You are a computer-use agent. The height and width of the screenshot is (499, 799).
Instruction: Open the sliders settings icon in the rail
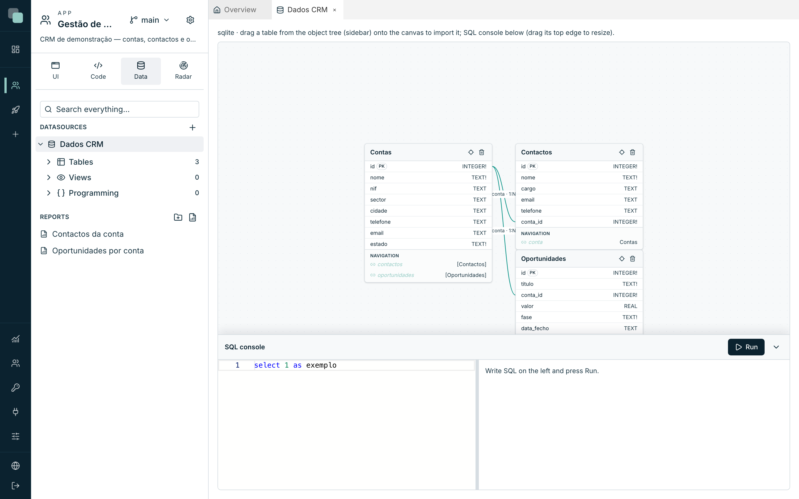(16, 436)
